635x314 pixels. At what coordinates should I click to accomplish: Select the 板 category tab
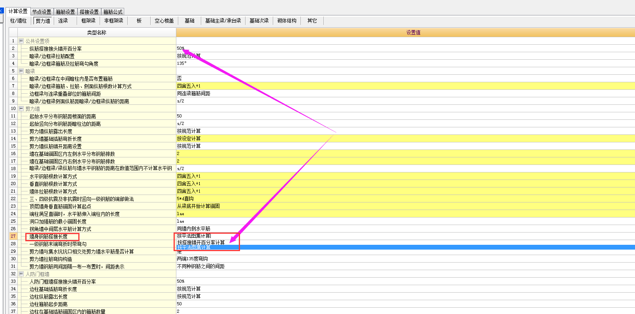click(139, 21)
